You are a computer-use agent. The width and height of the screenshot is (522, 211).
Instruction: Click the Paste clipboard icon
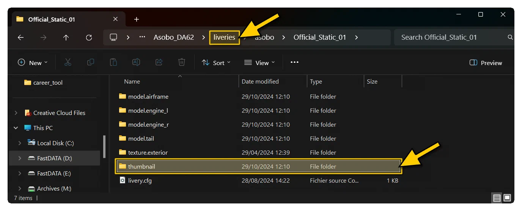point(113,62)
